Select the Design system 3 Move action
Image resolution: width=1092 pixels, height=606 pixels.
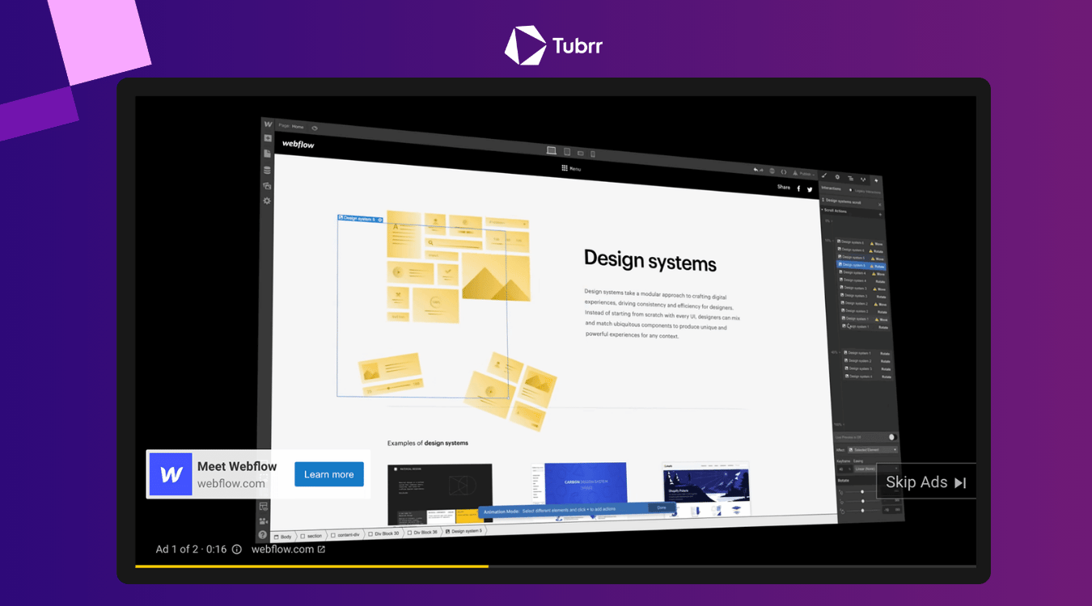pyautogui.click(x=863, y=288)
